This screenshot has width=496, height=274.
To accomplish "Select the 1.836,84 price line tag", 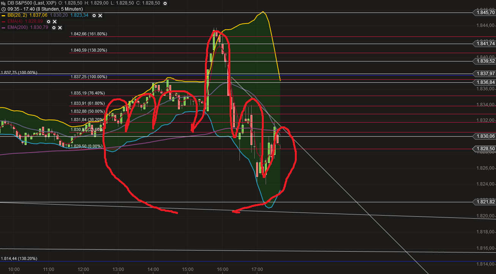I will (484, 82).
